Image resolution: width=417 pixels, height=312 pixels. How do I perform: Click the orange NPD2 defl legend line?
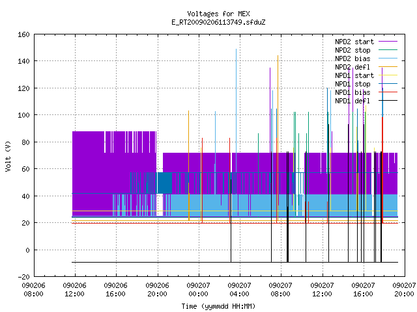(388, 67)
